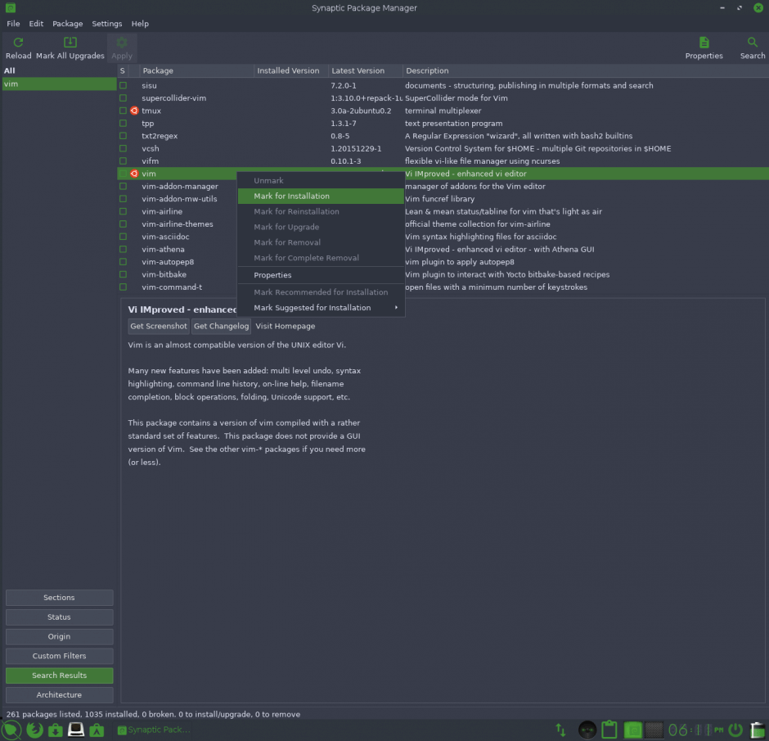The width and height of the screenshot is (769, 741).
Task: Open package Properties from the toolbar
Action: (704, 43)
